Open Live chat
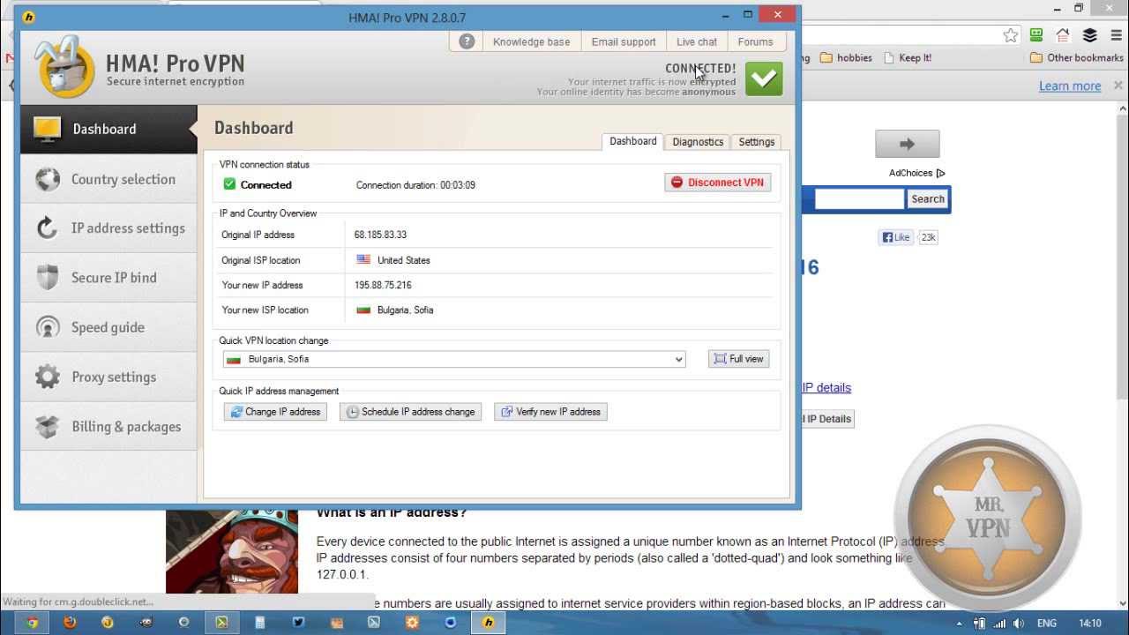Screen dimensions: 1129x635 [x=697, y=41]
